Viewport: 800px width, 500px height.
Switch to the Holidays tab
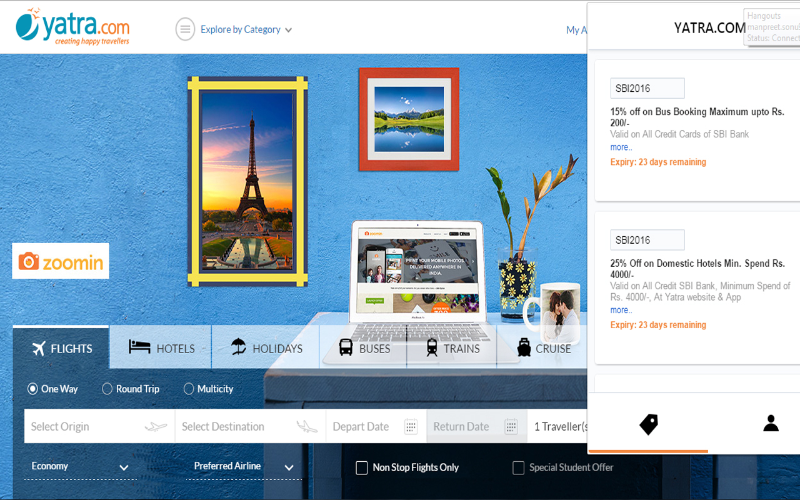[266, 348]
